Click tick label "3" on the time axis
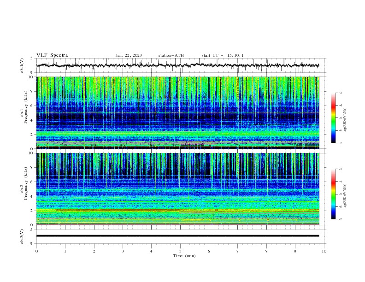Screen dimensions: 365x282 (123, 251)
